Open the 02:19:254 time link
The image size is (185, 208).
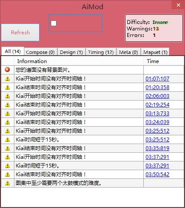[157, 105]
